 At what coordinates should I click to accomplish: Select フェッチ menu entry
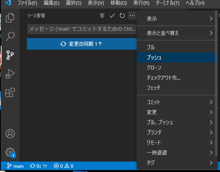click(176, 88)
